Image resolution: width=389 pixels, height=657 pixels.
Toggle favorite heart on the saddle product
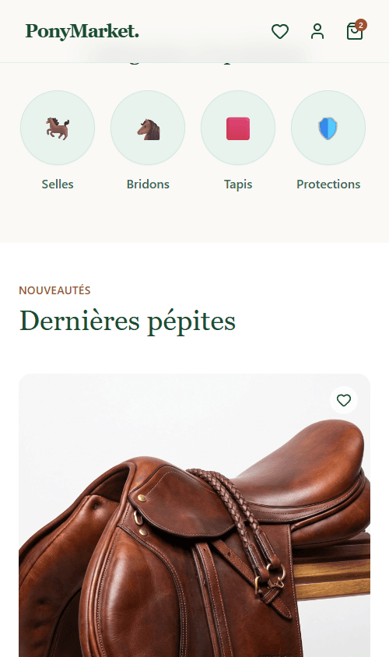(x=344, y=400)
